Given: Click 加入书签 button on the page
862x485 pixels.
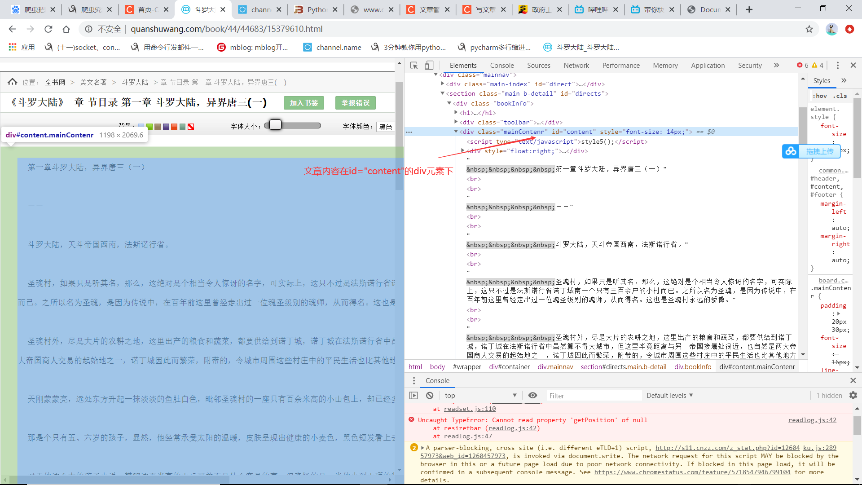Looking at the screenshot, I should tap(303, 102).
